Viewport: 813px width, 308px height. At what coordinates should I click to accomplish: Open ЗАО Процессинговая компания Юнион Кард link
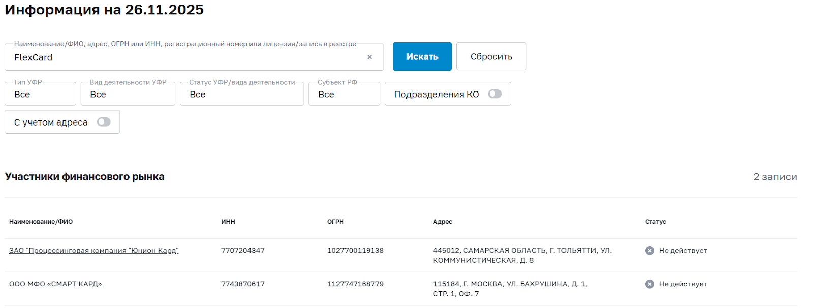click(x=93, y=251)
